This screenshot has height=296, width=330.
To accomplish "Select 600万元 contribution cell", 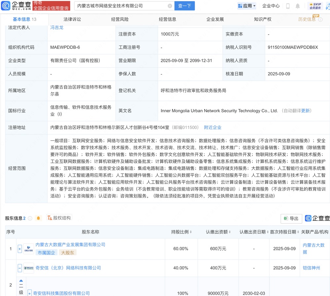I will pos(218,249).
